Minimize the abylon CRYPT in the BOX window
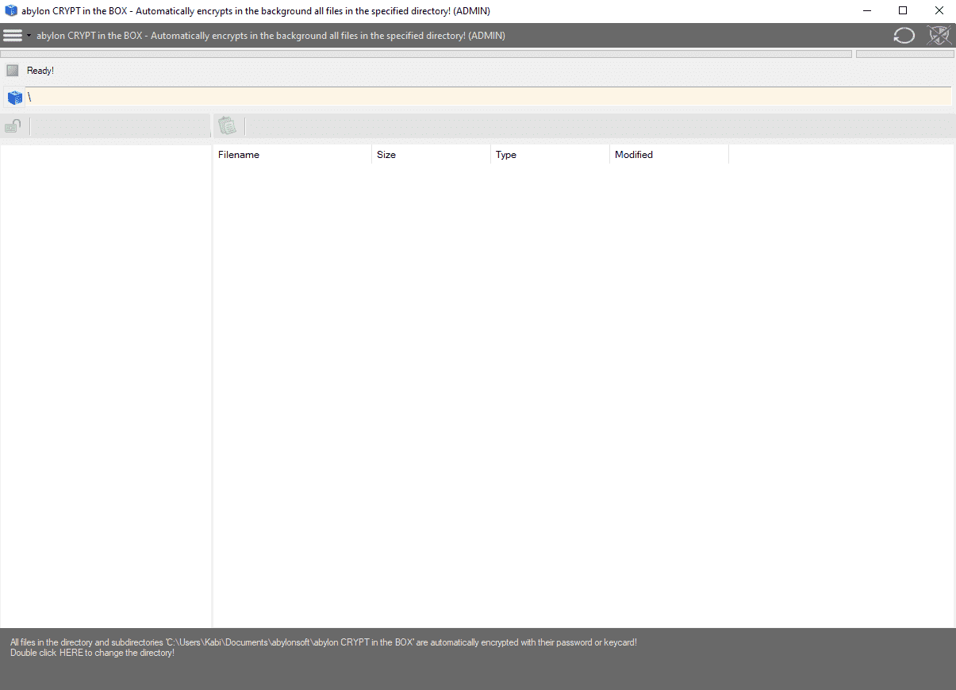 pos(866,11)
